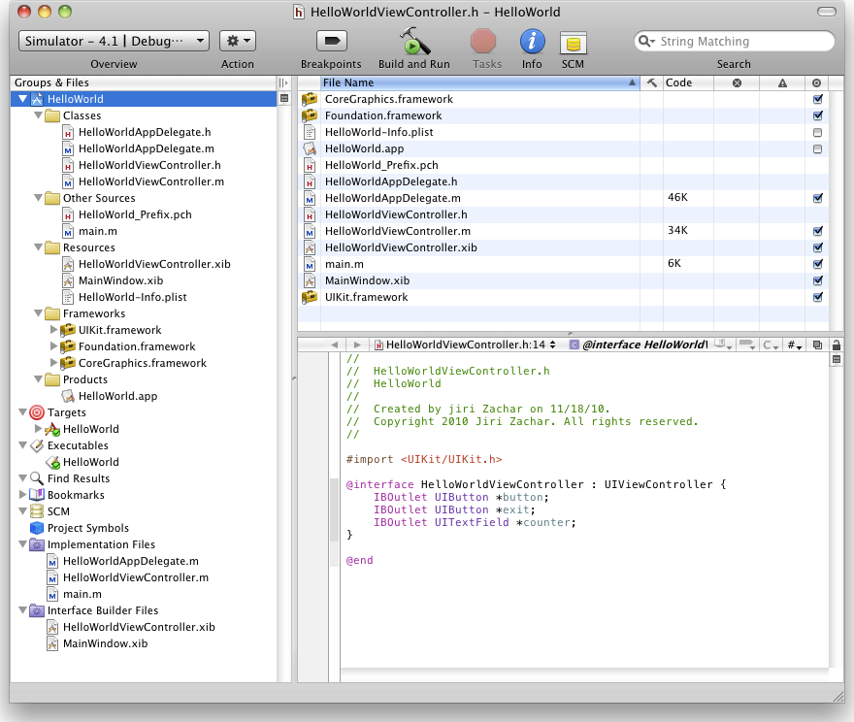Open the class hierarchy C popup
854x722 pixels.
pos(771,345)
